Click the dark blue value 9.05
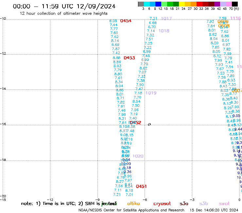242x213 pixels. tap(236, 116)
